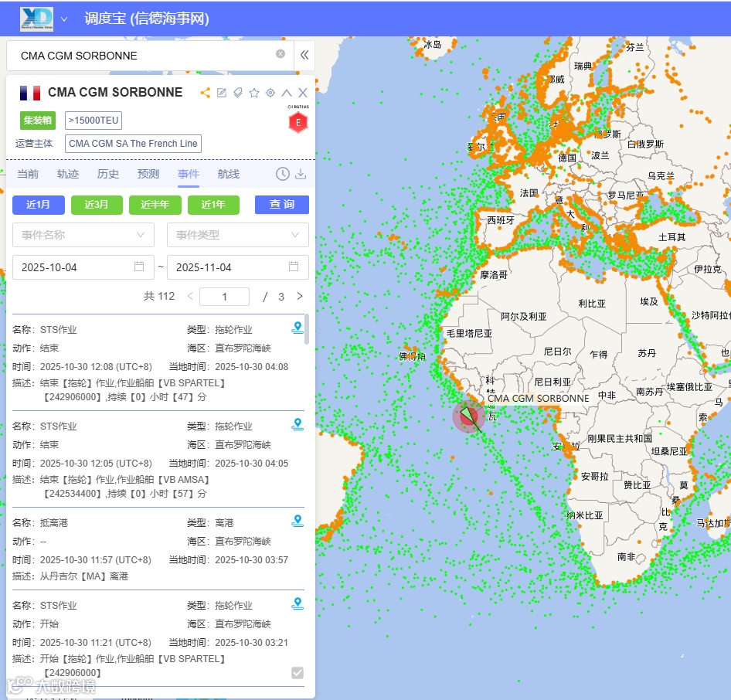This screenshot has height=700, width=731.
Task: Expand the dropdown arrow beside the XD logo
Action: point(64,19)
